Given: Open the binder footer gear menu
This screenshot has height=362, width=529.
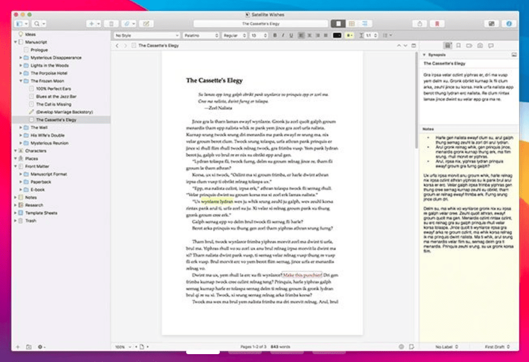Looking at the screenshot, I should click(x=41, y=347).
